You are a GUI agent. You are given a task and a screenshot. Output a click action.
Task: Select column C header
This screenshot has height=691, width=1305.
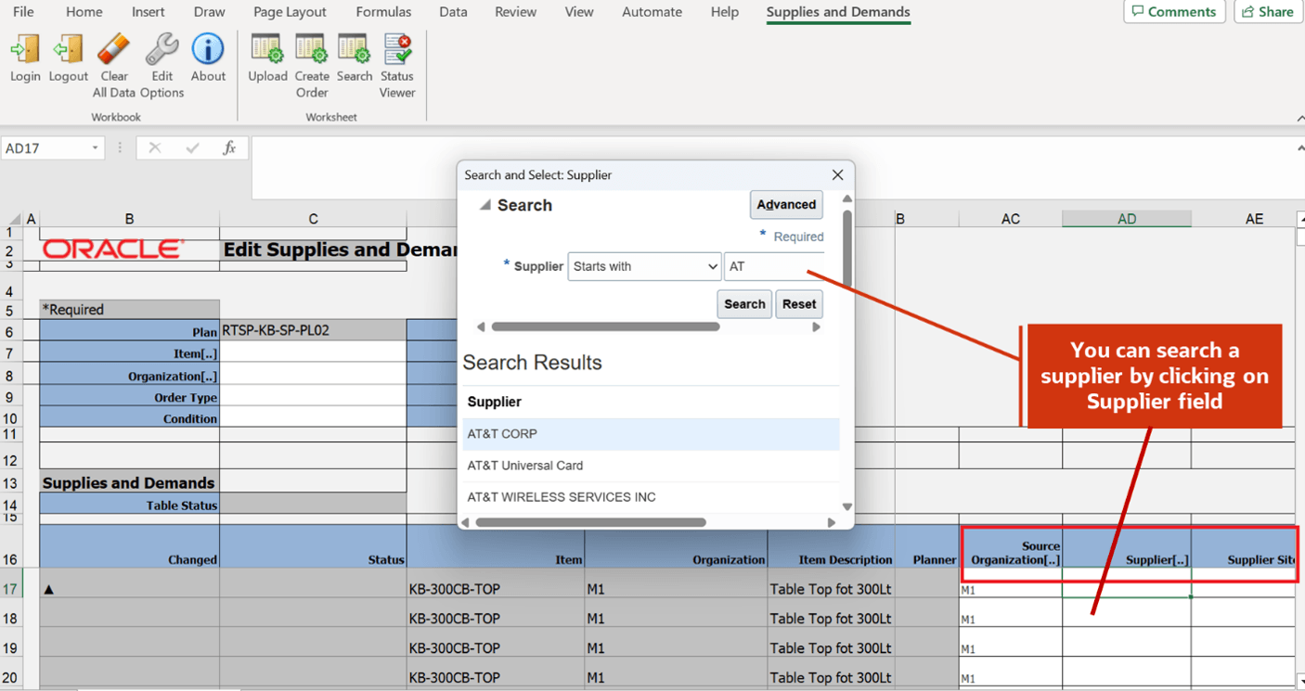[313, 219]
